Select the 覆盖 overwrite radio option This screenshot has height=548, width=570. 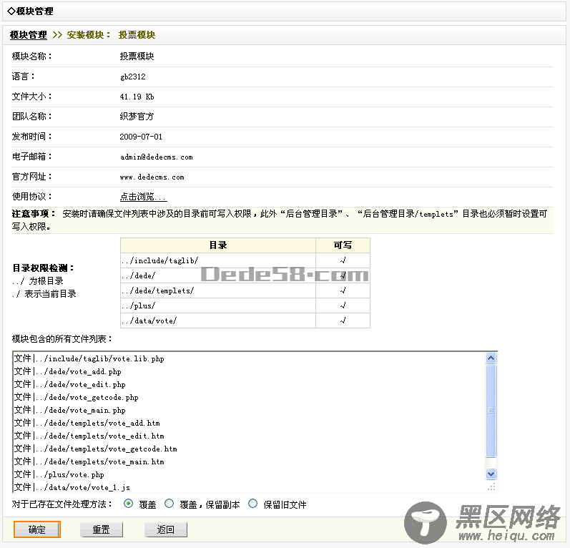[x=128, y=504]
